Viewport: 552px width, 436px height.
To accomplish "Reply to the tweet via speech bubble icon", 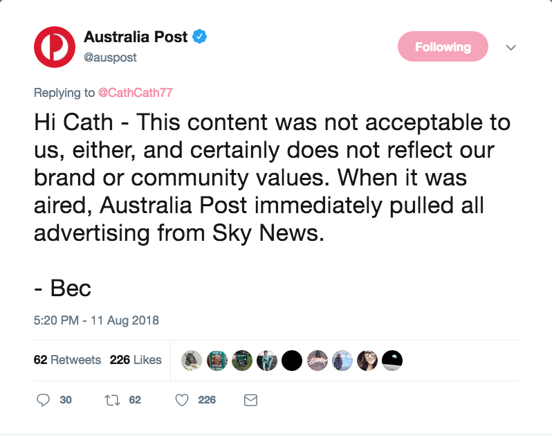I will (43, 399).
